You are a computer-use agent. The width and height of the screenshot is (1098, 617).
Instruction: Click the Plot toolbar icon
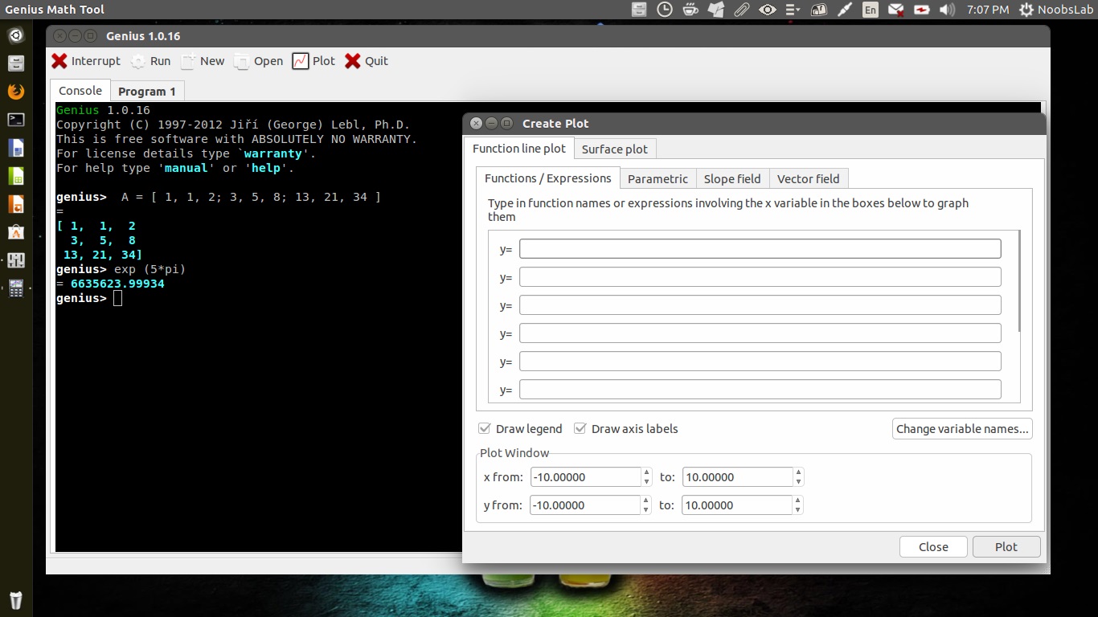pos(301,61)
